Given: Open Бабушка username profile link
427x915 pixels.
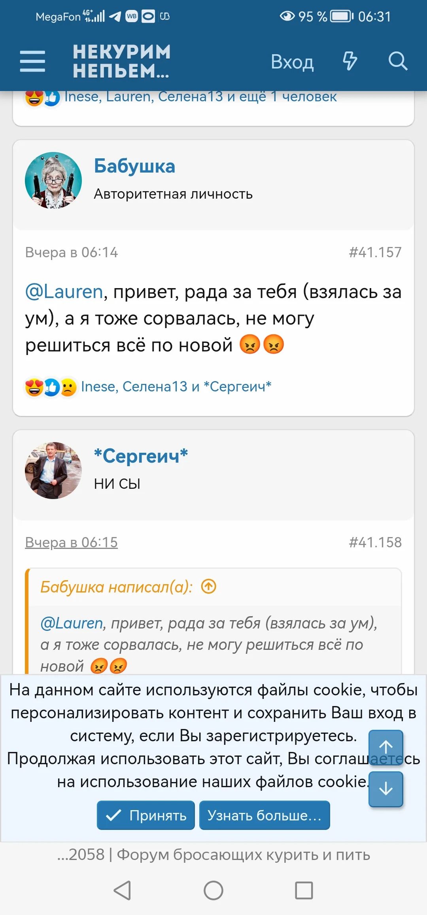Looking at the screenshot, I should click(x=134, y=166).
